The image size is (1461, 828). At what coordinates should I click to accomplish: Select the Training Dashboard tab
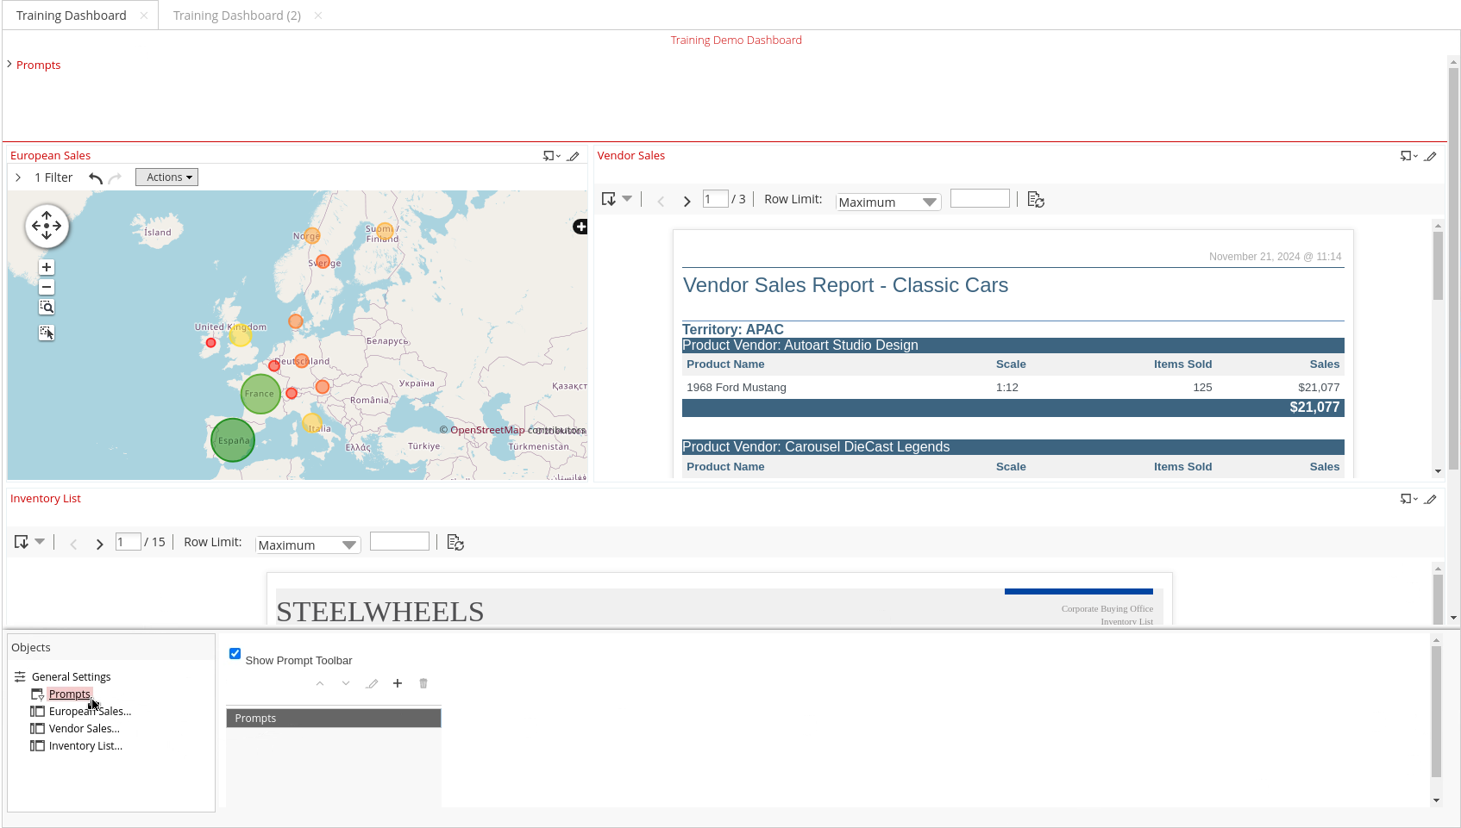(71, 16)
